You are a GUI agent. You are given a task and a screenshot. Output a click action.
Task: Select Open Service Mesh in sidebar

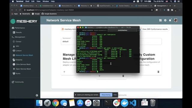click(22, 69)
